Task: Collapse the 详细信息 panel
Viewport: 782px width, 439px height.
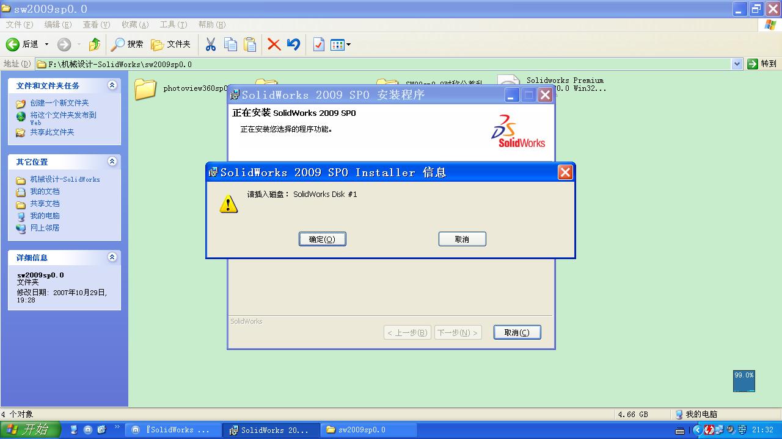Action: point(112,257)
